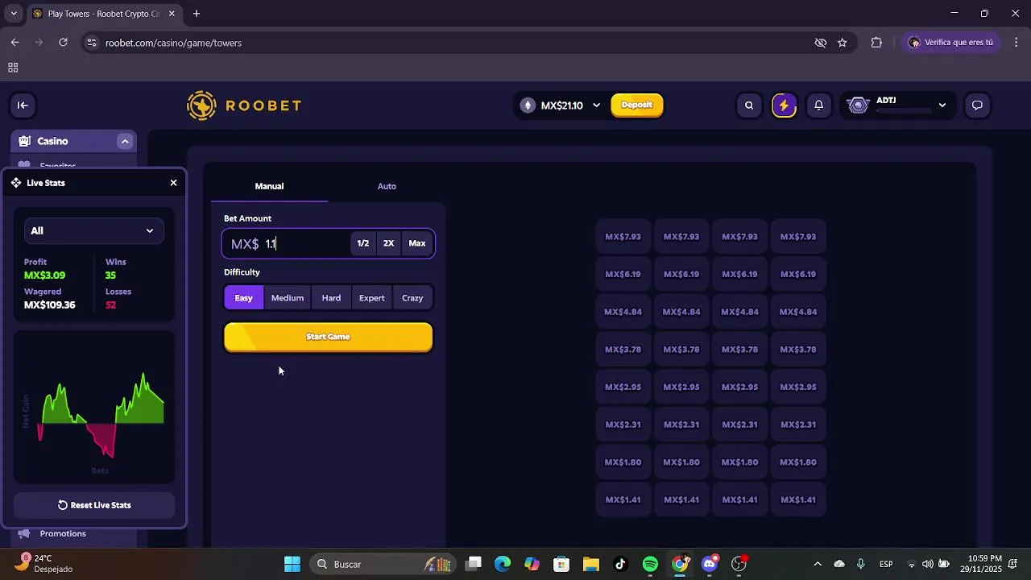Click the purple lightning bolt icon
The height and width of the screenshot is (580, 1031).
pos(785,106)
